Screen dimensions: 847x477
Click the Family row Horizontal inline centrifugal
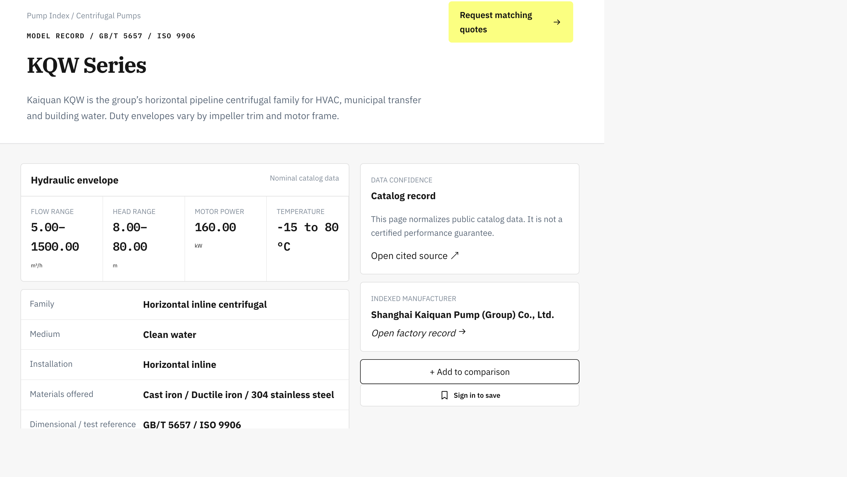(185, 305)
